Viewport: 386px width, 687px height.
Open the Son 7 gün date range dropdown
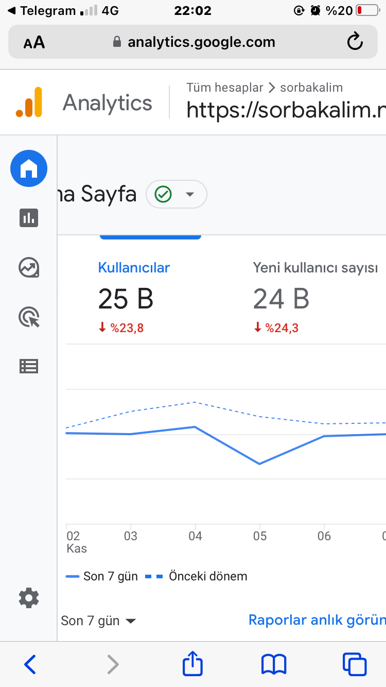(x=98, y=621)
